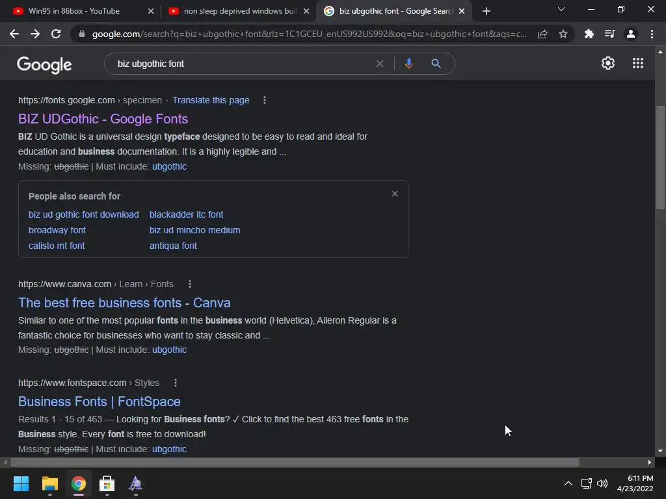
Task: Open File Explorer from the taskbar
Action: pos(49,483)
